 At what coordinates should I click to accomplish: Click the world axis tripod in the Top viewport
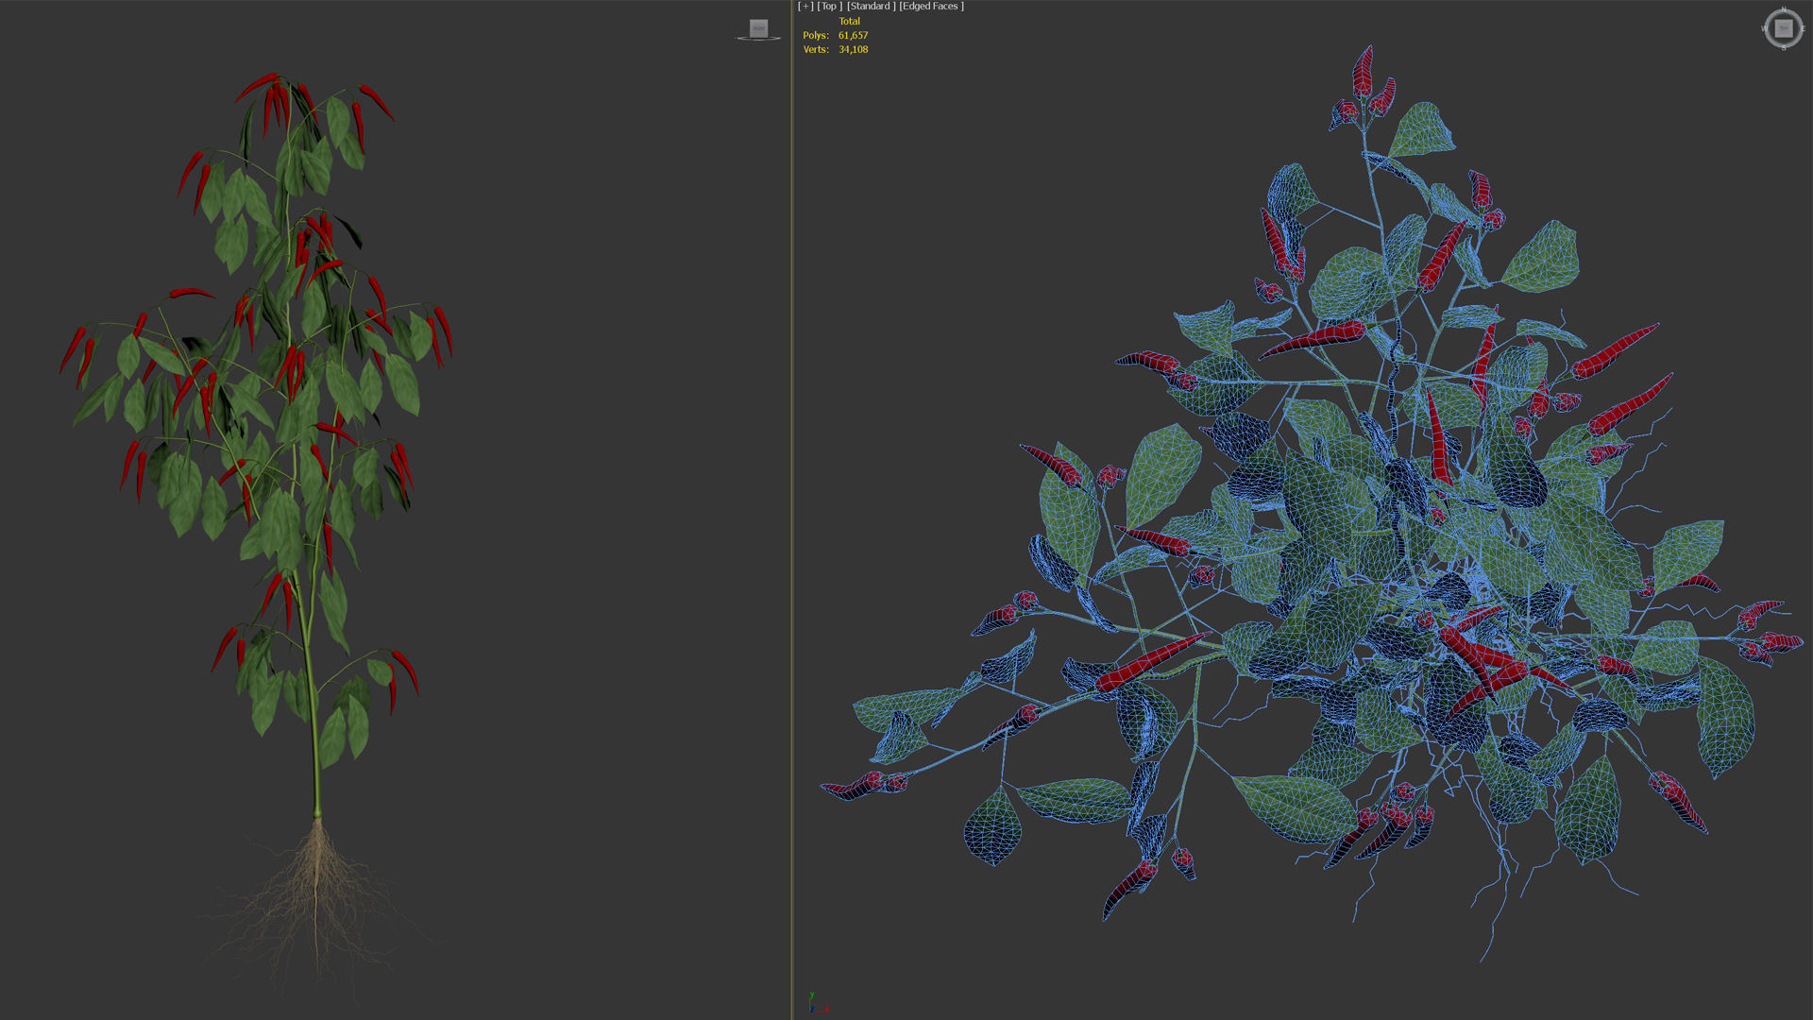click(818, 1003)
